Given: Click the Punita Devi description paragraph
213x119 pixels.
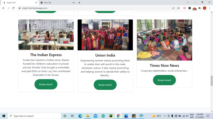Looking at the screenshot, I should point(46,68).
